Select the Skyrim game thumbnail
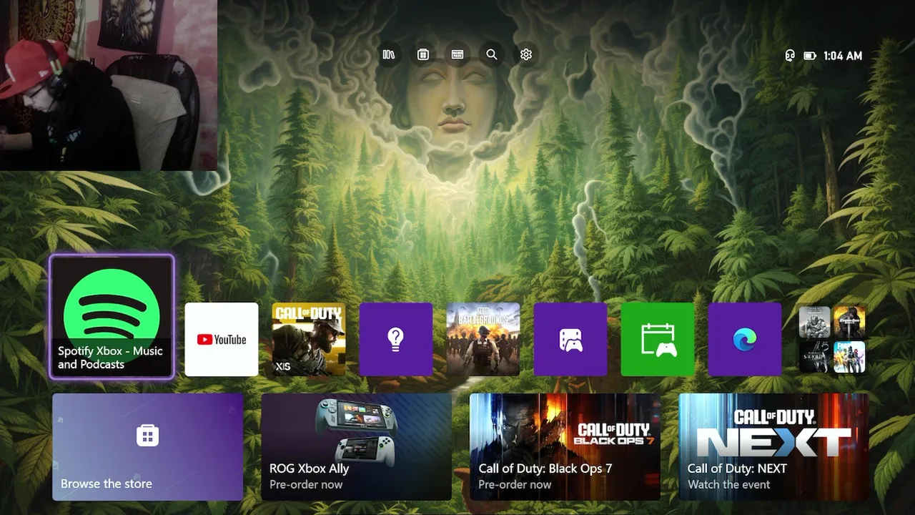915x515 pixels. 814,357
